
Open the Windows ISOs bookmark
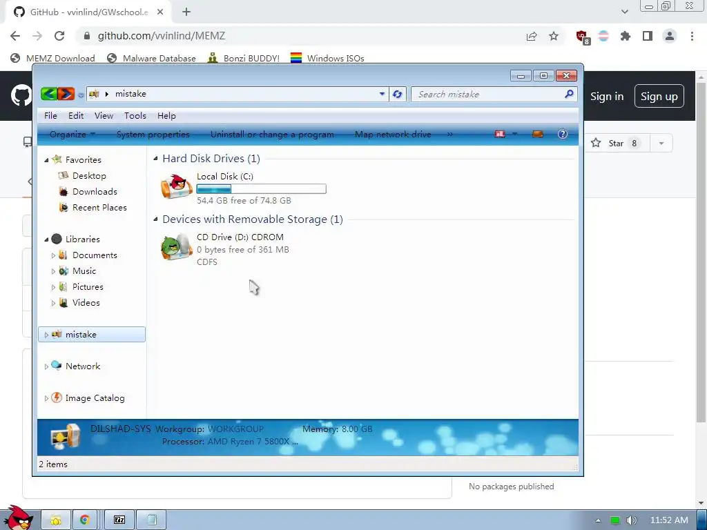pos(327,58)
